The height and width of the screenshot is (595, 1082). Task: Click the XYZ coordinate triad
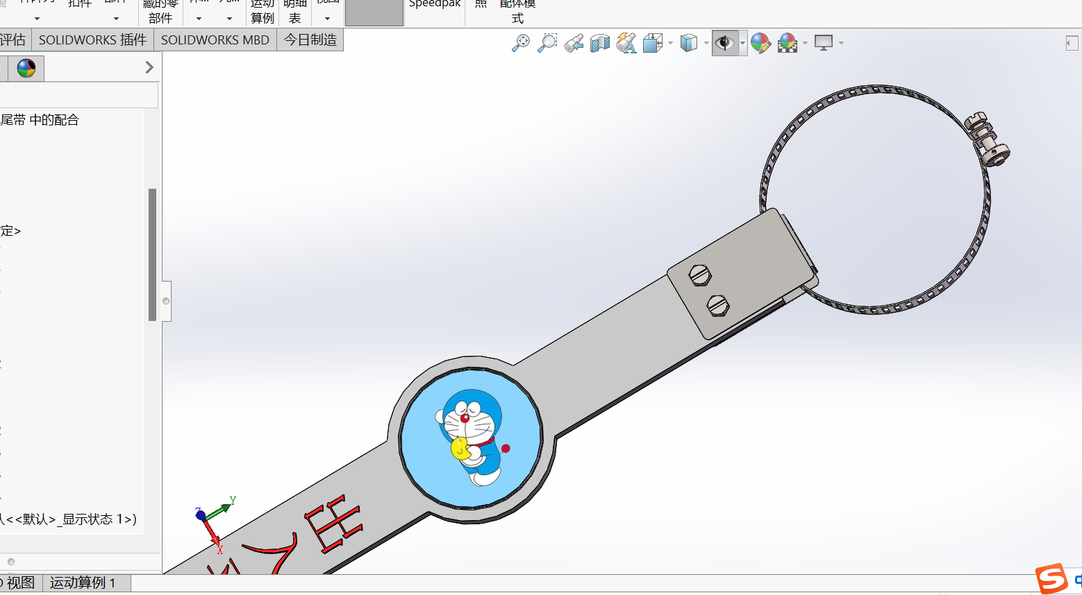[215, 524]
